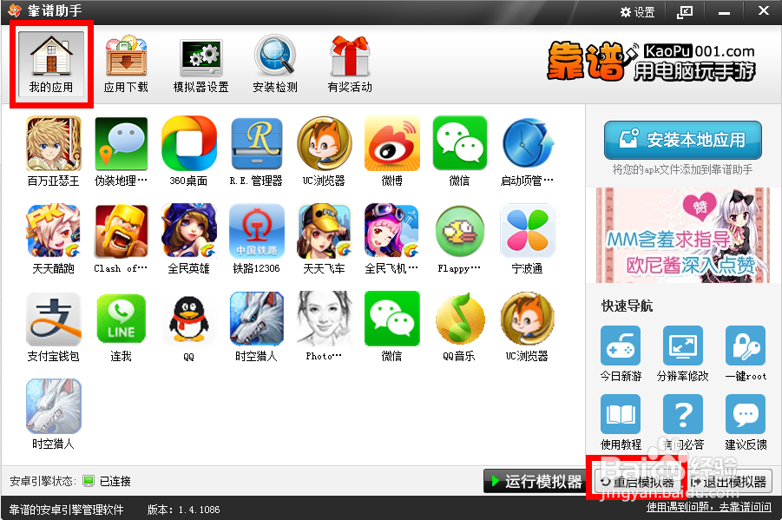Open 今日新游 quick navigation icon
782x520 pixels.
(621, 346)
